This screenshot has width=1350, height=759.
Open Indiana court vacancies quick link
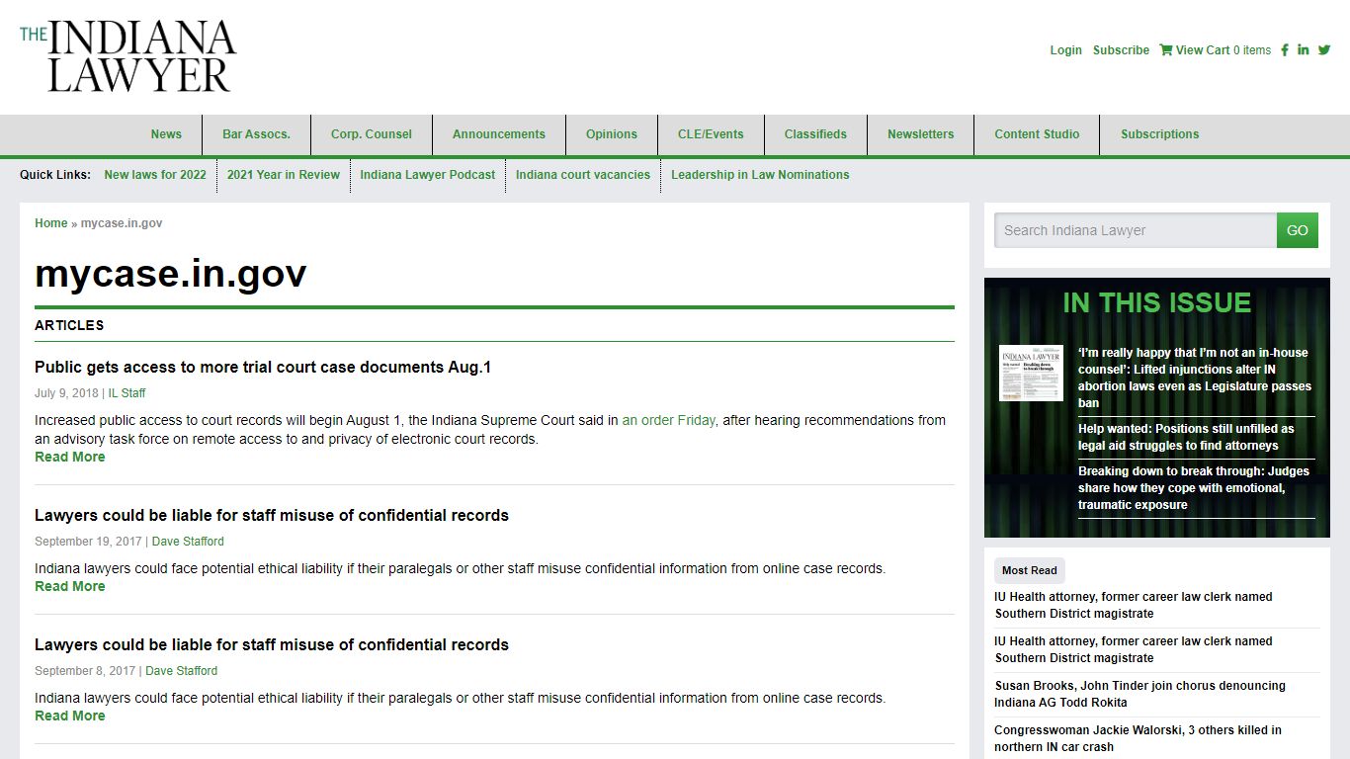pos(583,175)
